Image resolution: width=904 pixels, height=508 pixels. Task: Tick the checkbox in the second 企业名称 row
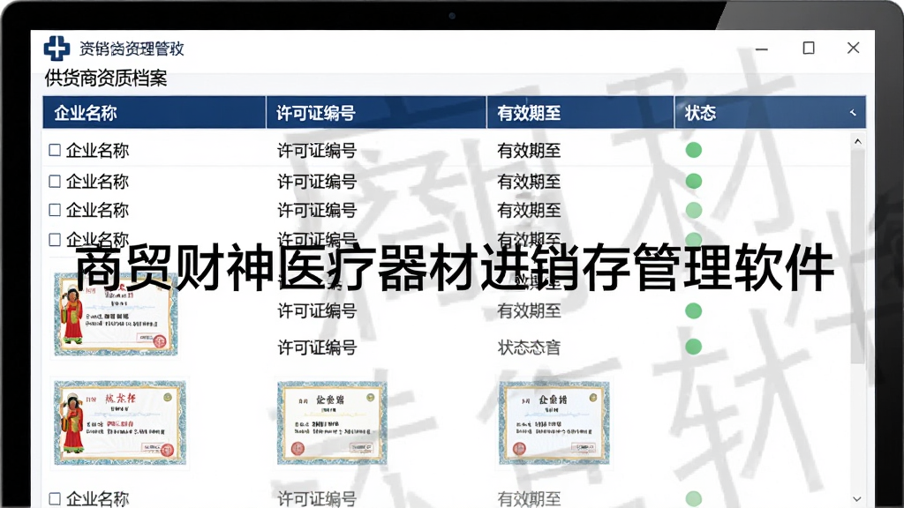point(55,182)
